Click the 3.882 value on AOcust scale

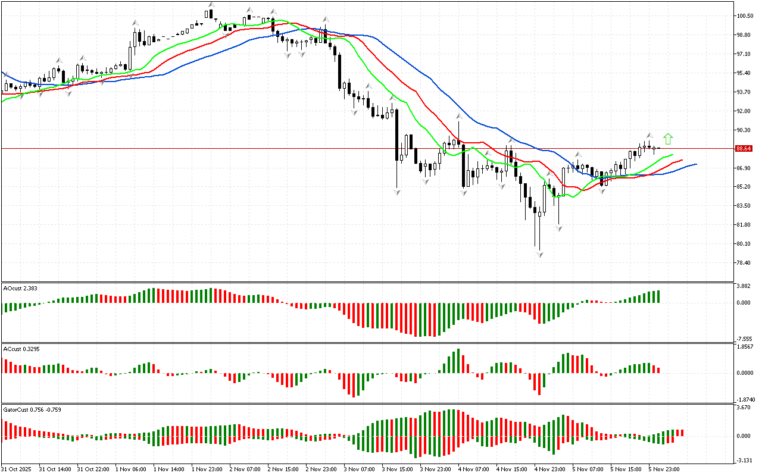(744, 287)
